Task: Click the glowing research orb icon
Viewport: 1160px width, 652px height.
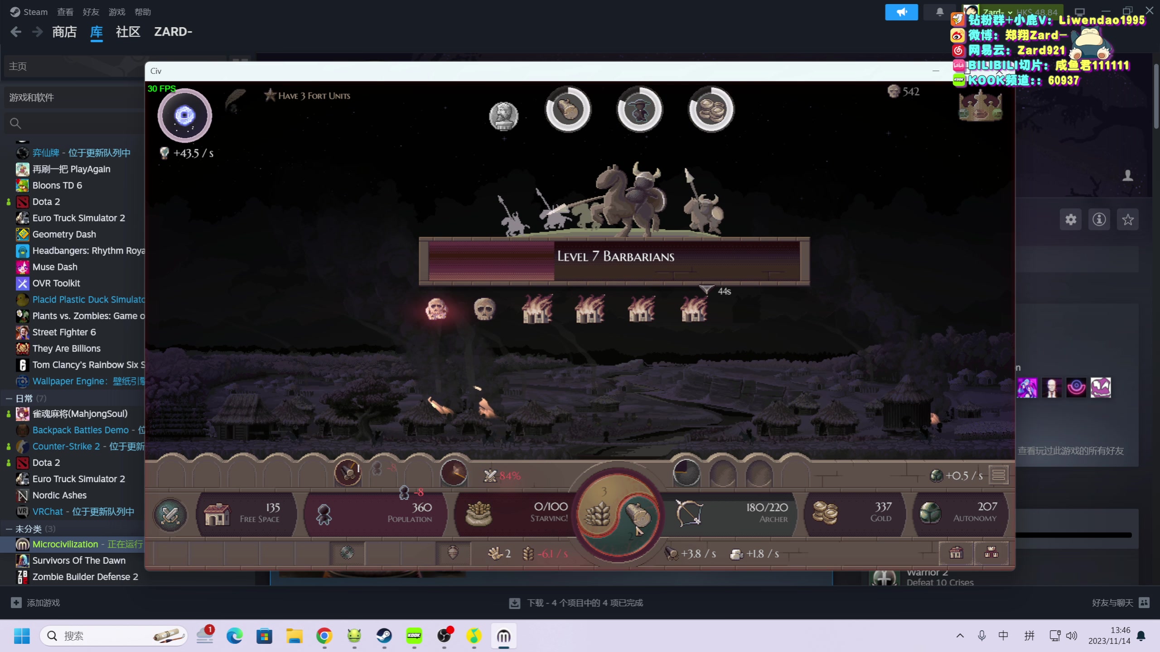Action: pos(184,115)
